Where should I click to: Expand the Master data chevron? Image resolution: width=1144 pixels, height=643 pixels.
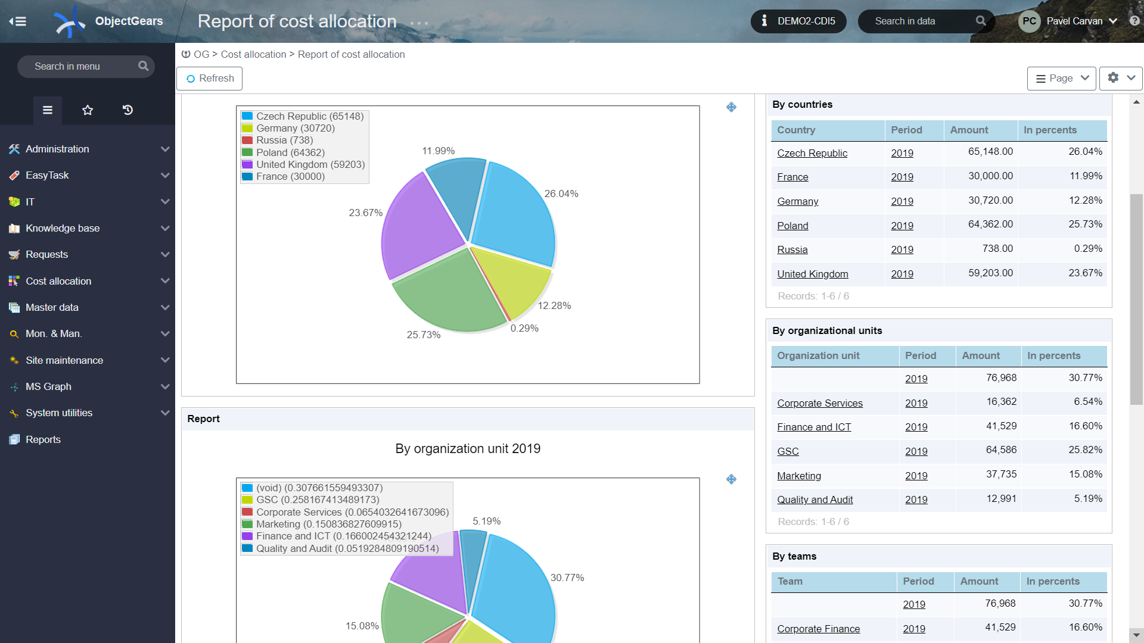[165, 307]
